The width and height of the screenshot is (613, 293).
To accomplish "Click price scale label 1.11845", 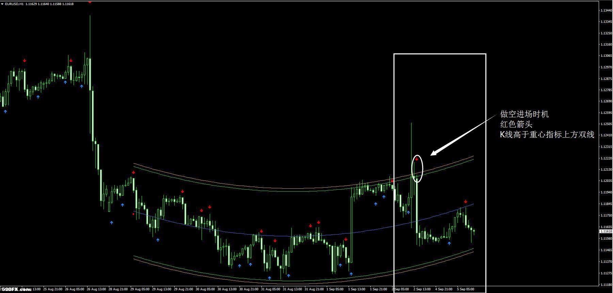I will (606, 204).
